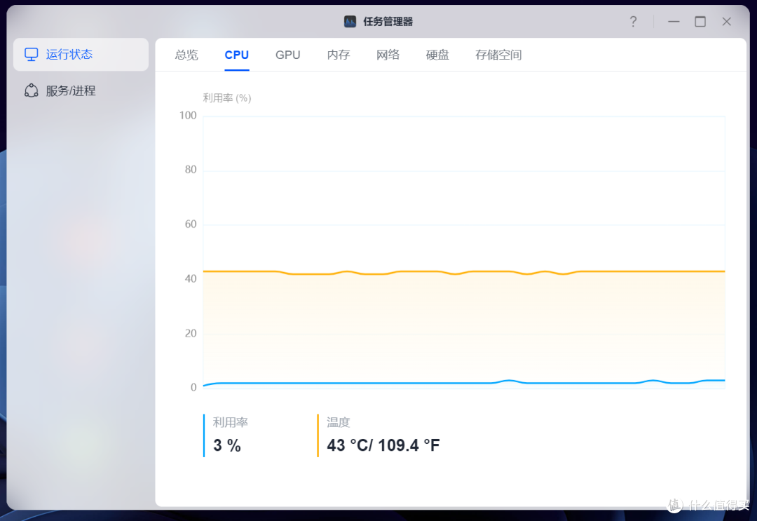Click the monitor icon beside 运行状态
This screenshot has height=521, width=757.
[x=32, y=55]
